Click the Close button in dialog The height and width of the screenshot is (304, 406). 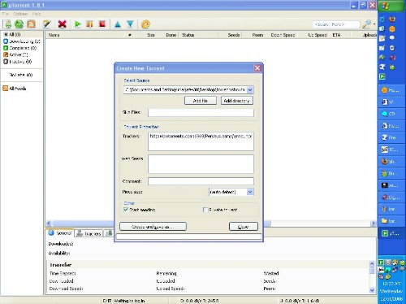pos(244,227)
